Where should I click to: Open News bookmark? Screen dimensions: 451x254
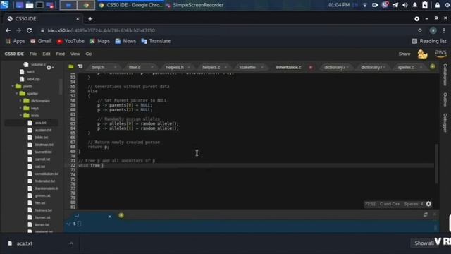click(x=125, y=41)
